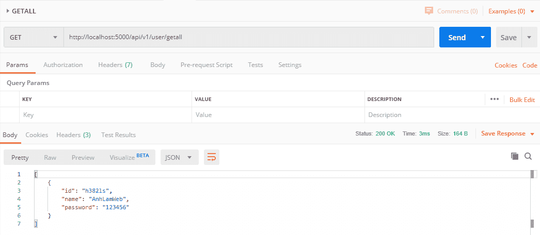540x235 pixels.
Task: Click the blue Send button
Action: 457,38
